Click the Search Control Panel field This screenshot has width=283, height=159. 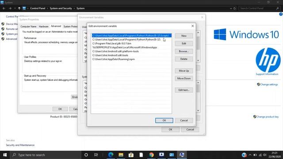point(260,8)
